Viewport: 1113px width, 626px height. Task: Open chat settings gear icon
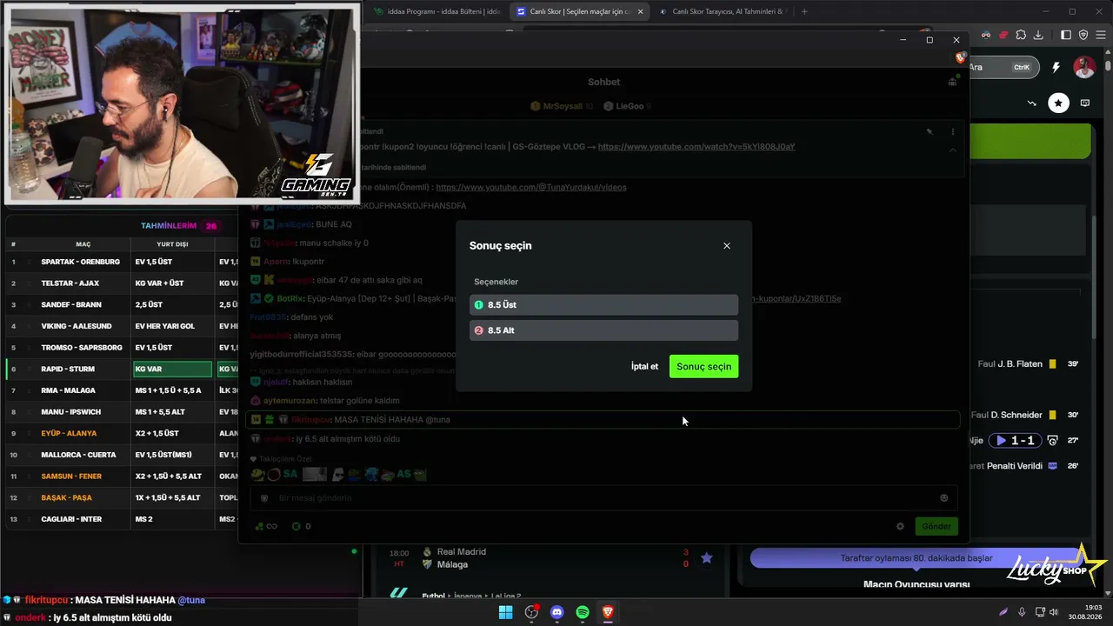pos(900,526)
